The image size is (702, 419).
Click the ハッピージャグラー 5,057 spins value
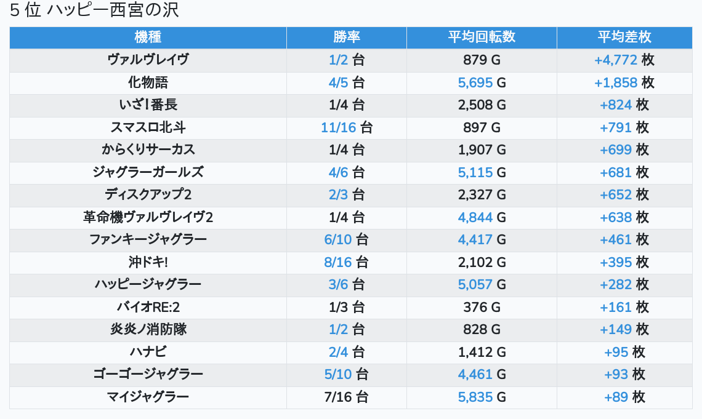[475, 284]
